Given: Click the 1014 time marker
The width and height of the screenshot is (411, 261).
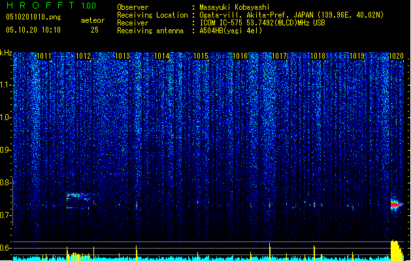Looking at the screenshot, I should (162, 55).
